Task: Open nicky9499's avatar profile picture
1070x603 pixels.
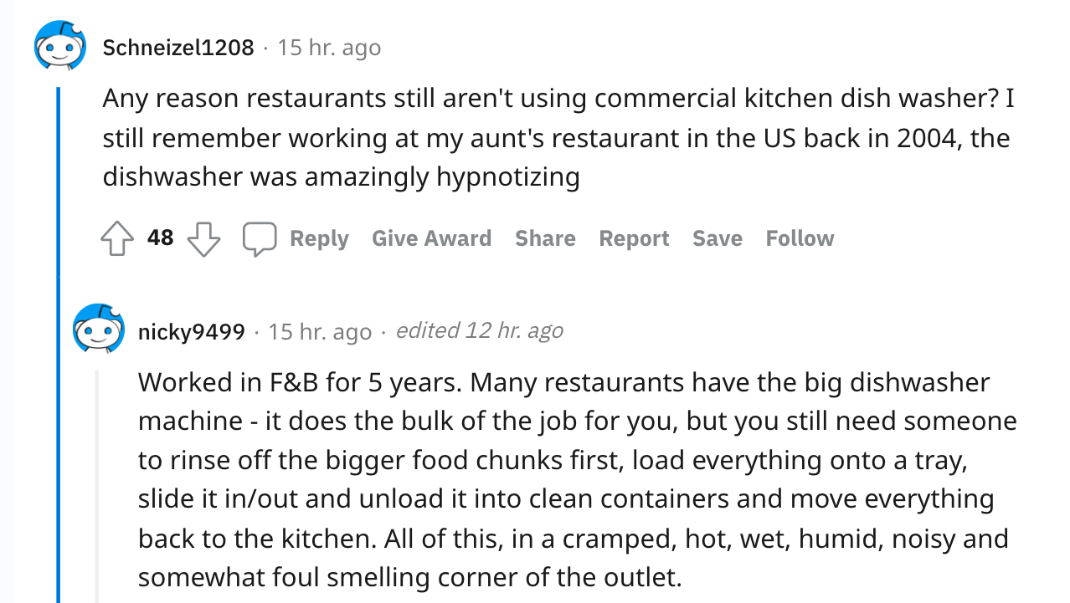Action: coord(99,330)
